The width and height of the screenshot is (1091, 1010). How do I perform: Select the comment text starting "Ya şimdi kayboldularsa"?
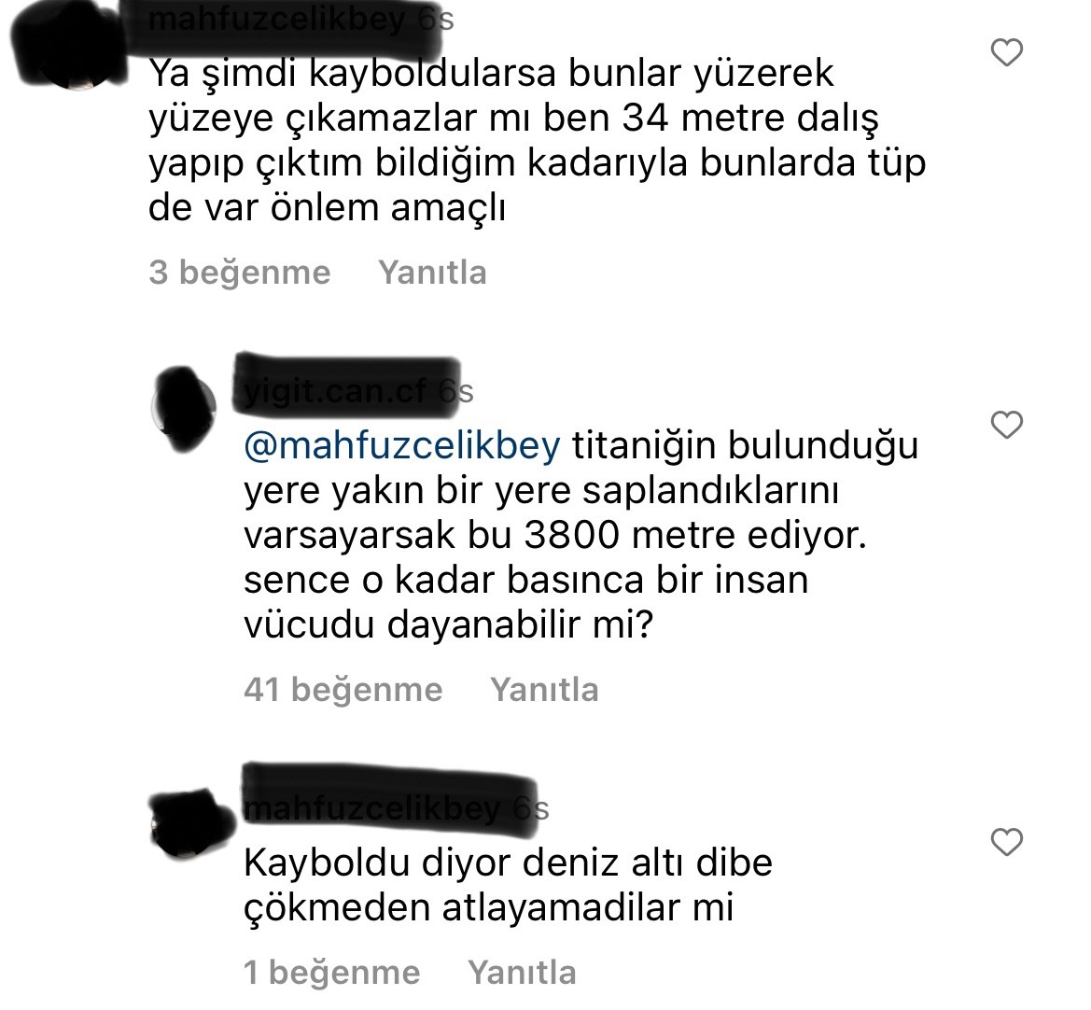(538, 141)
